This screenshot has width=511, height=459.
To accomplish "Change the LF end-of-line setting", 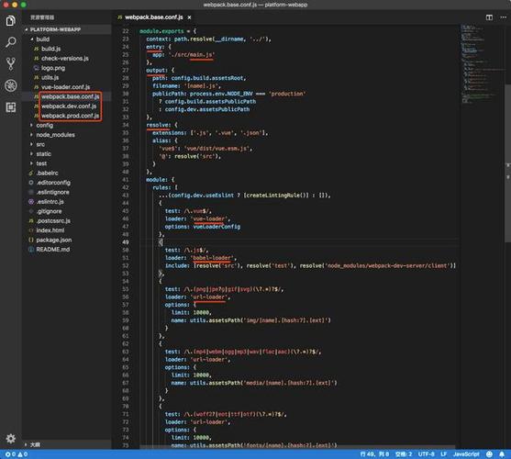I will click(x=443, y=454).
